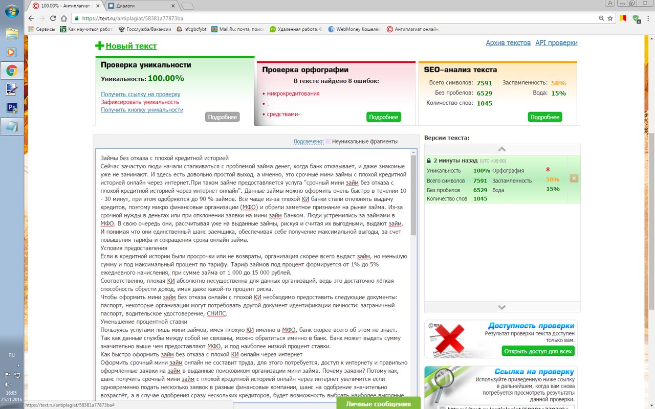Image resolution: width=655 pixels, height=409 pixels.
Task: Open the Mail.Ru bookmark
Action: 237,29
